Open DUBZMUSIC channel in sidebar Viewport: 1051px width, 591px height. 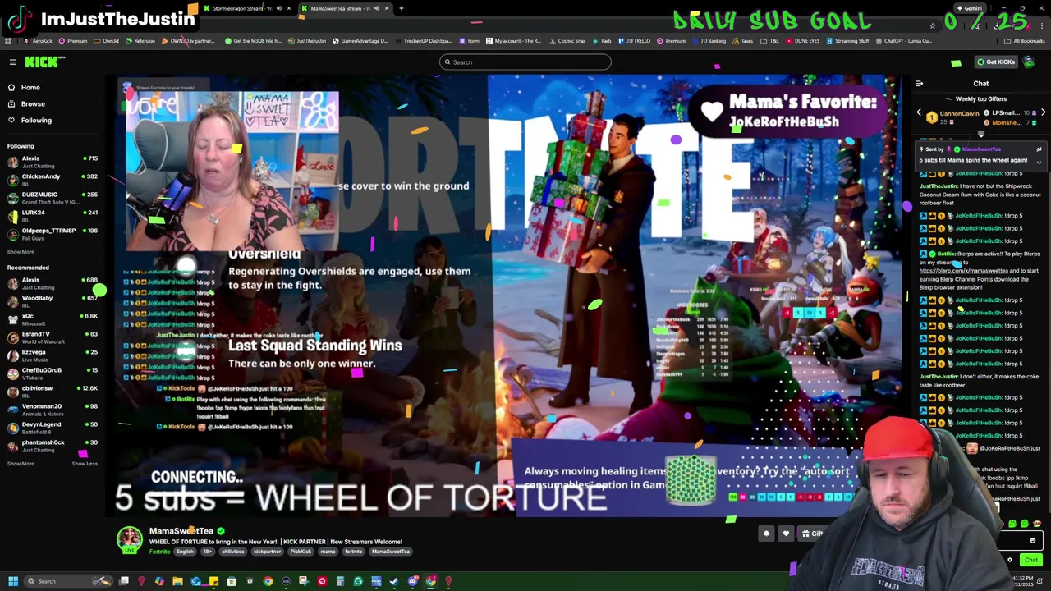(51, 197)
